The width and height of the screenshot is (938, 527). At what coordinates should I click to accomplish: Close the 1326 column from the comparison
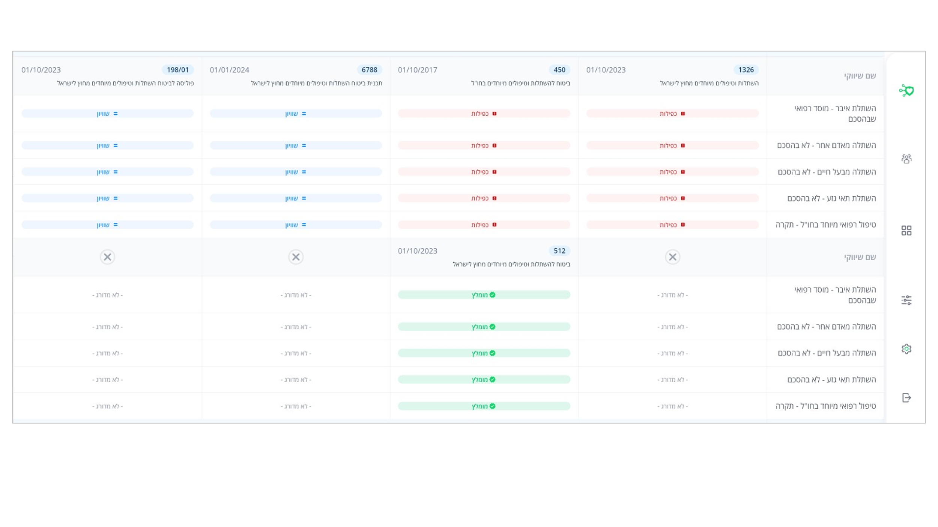click(672, 258)
